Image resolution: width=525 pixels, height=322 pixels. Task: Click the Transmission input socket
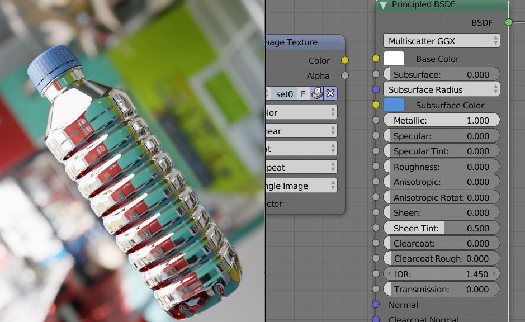(x=376, y=289)
